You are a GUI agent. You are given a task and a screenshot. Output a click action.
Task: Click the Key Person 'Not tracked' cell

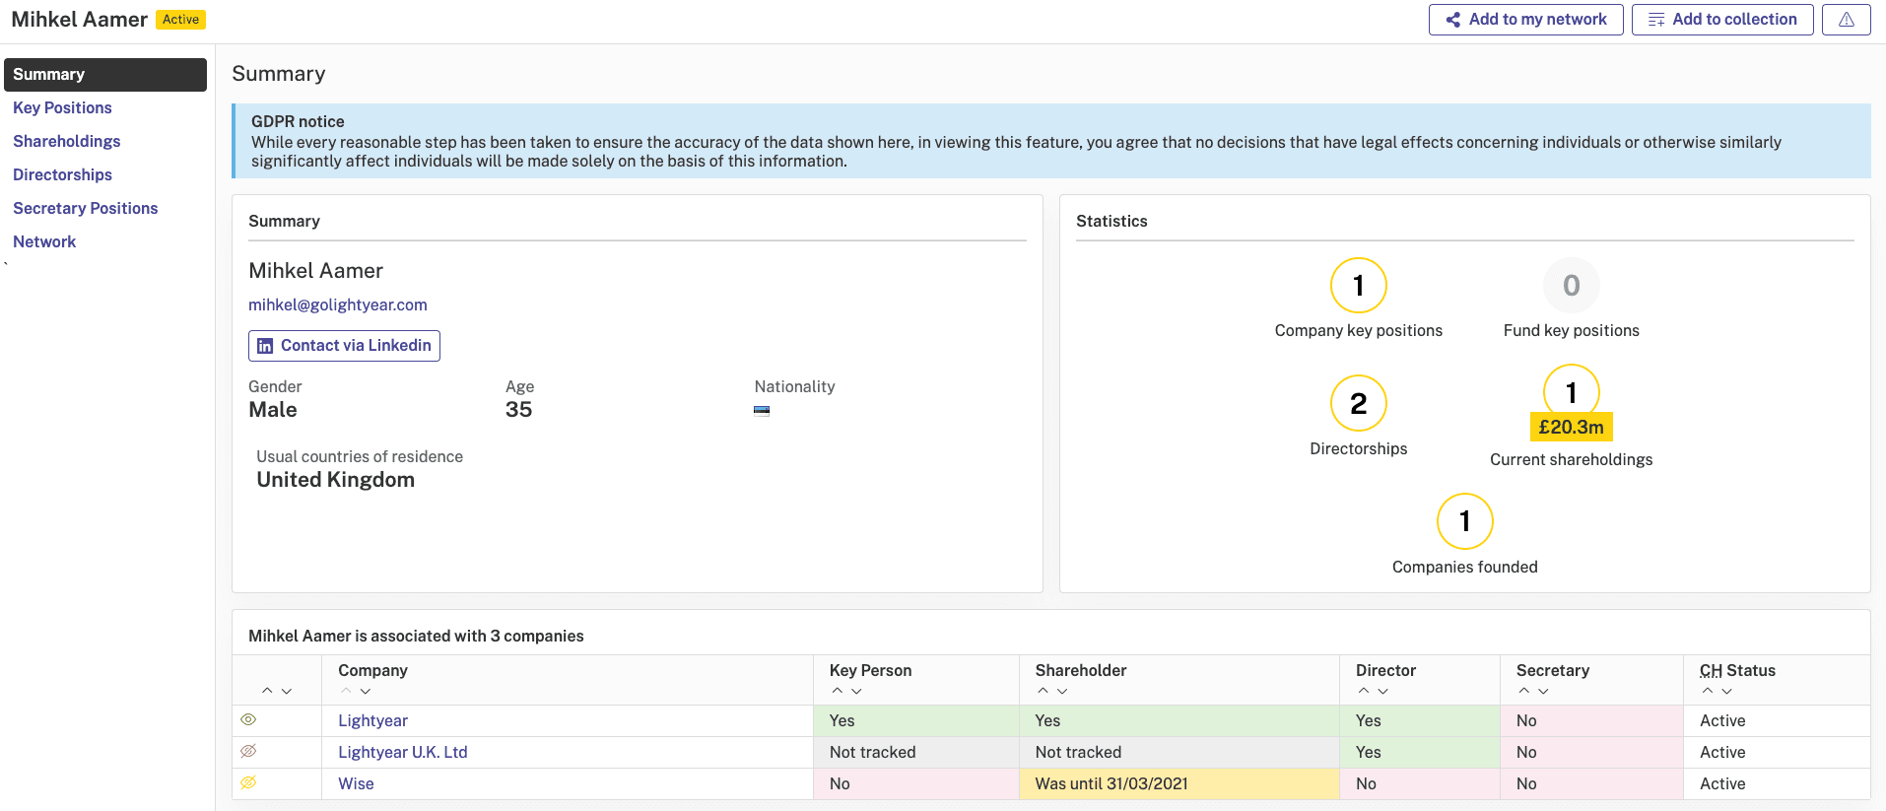(916, 752)
